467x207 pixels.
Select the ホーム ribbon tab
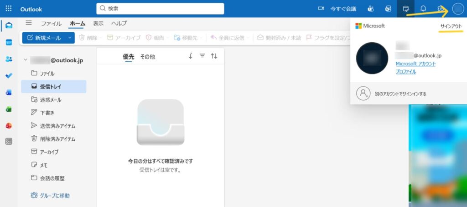pyautogui.click(x=78, y=24)
